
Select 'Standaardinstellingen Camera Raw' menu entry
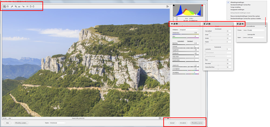(241, 5)
